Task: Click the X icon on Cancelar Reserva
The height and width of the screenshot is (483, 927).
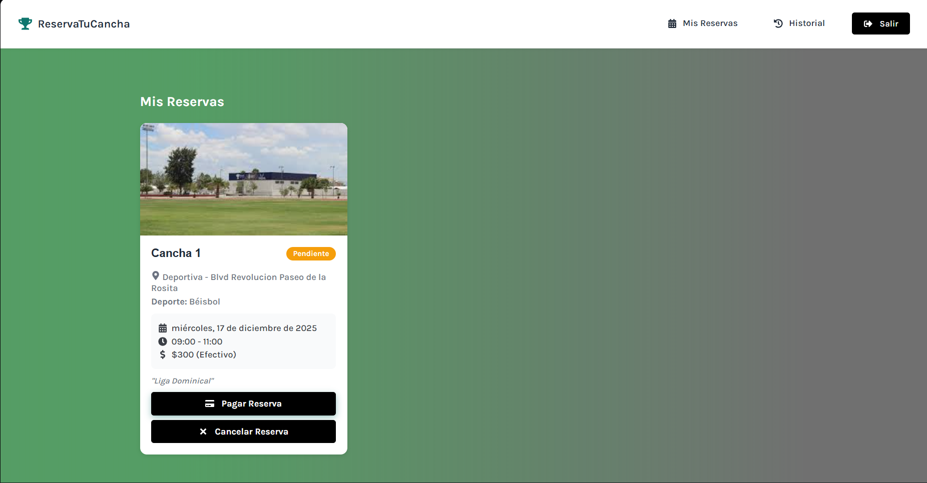Action: click(x=203, y=431)
